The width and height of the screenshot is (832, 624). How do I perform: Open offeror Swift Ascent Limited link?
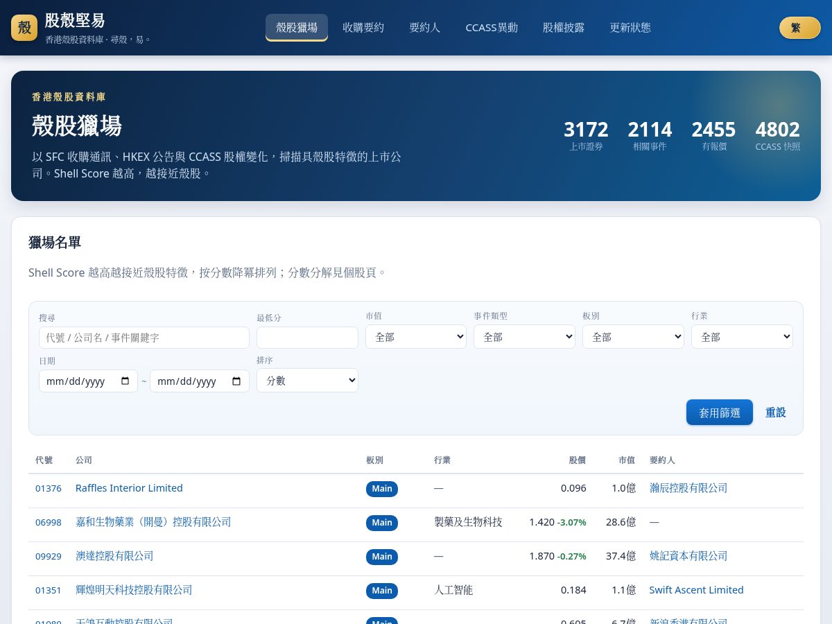coord(696,590)
